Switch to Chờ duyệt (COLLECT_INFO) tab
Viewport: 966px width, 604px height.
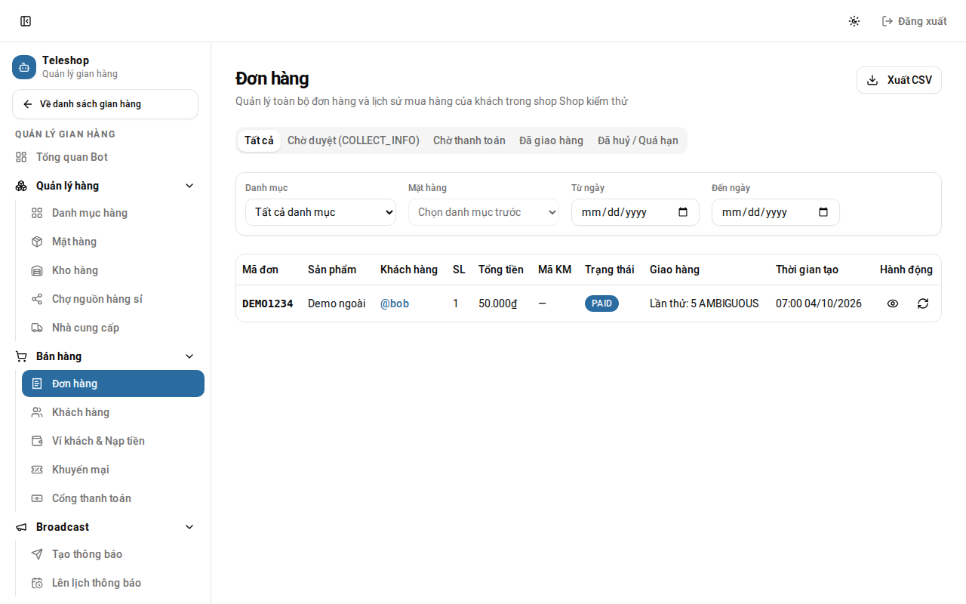[x=353, y=140]
